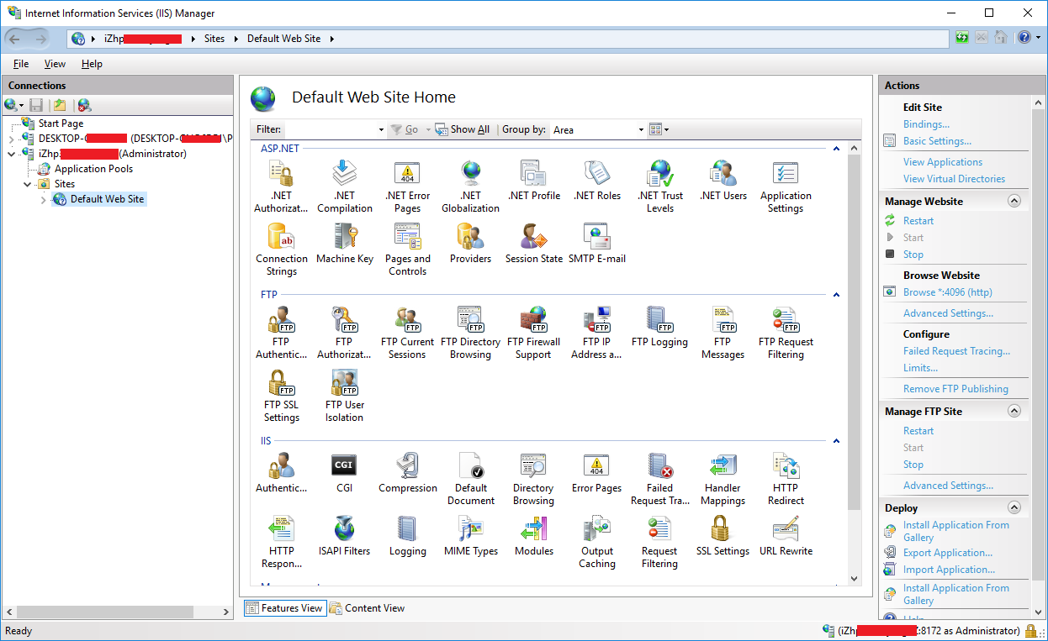Collapse the ASP.NET group
Screen dimensions: 1048x641
[836, 149]
